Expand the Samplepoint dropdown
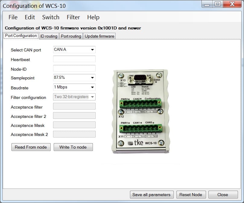Image resolution: width=244 pixels, height=203 pixels. coord(74,78)
